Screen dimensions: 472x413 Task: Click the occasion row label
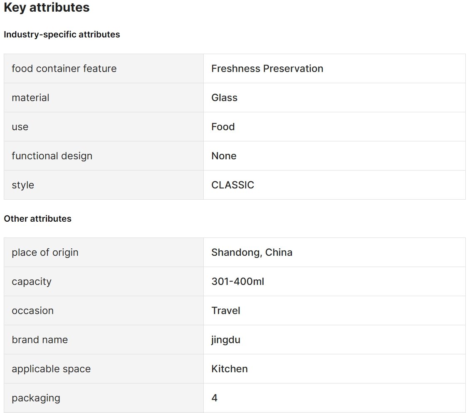pyautogui.click(x=33, y=311)
